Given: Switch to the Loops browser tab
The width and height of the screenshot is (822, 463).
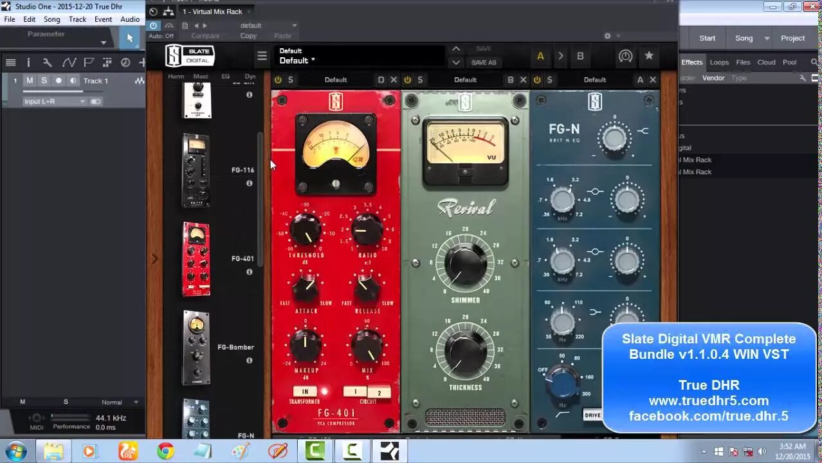Looking at the screenshot, I should coord(719,62).
